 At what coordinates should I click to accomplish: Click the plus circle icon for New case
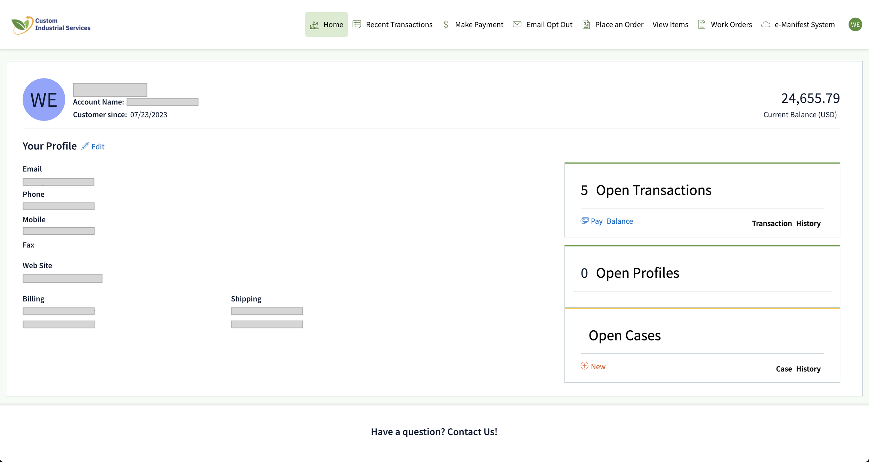pos(584,366)
